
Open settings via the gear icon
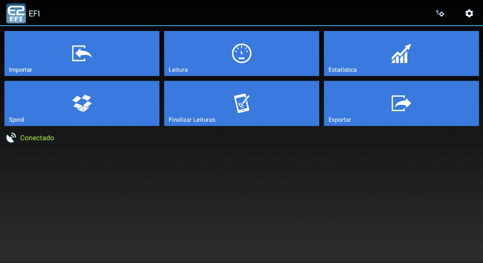pos(469,14)
